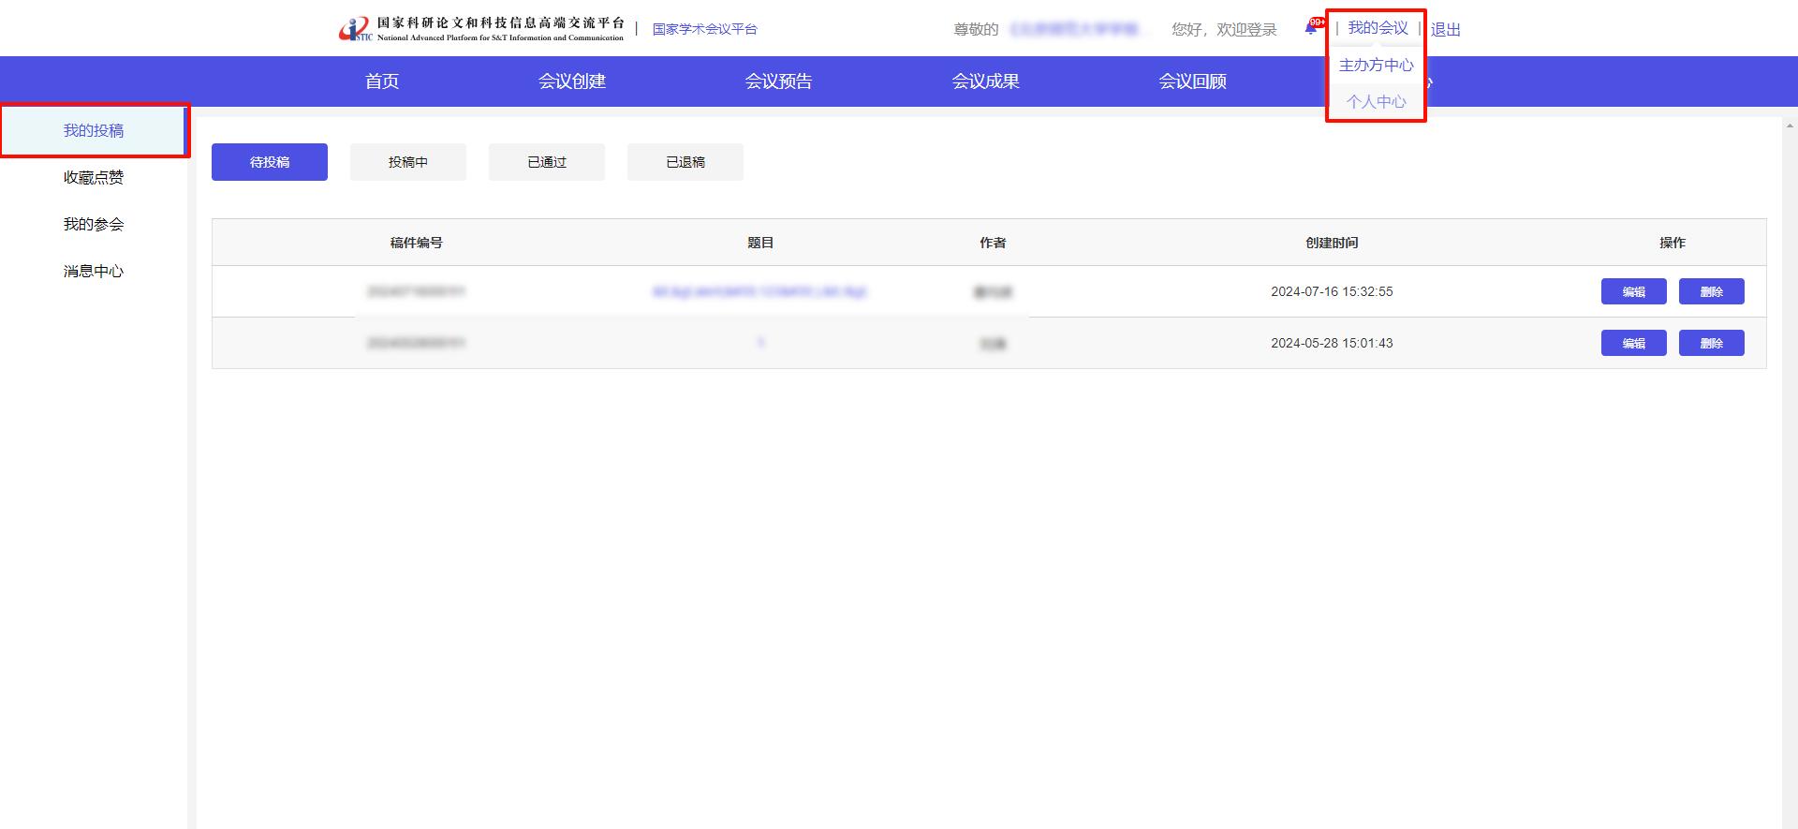This screenshot has height=829, width=1798.
Task: Click the 作者 column header
Action: coord(993,243)
